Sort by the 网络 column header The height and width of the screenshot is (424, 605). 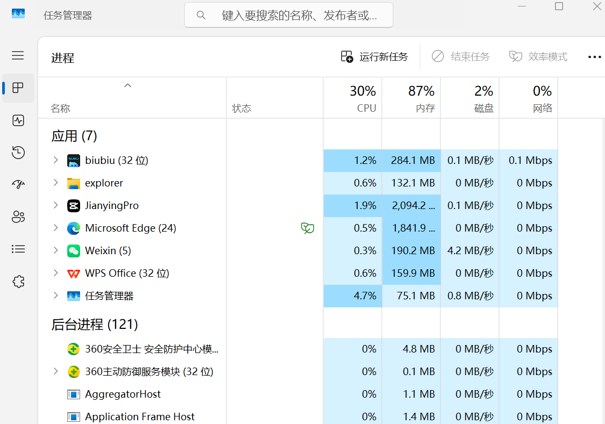click(529, 98)
